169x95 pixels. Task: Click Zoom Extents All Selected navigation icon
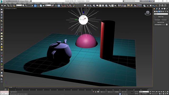click(x=167, y=92)
